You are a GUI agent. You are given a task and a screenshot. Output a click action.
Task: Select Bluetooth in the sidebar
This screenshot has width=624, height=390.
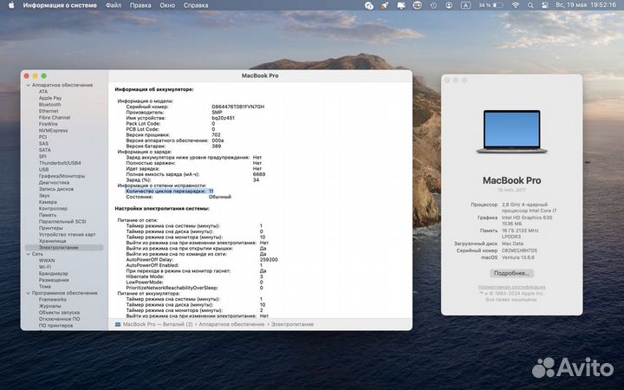coord(49,104)
